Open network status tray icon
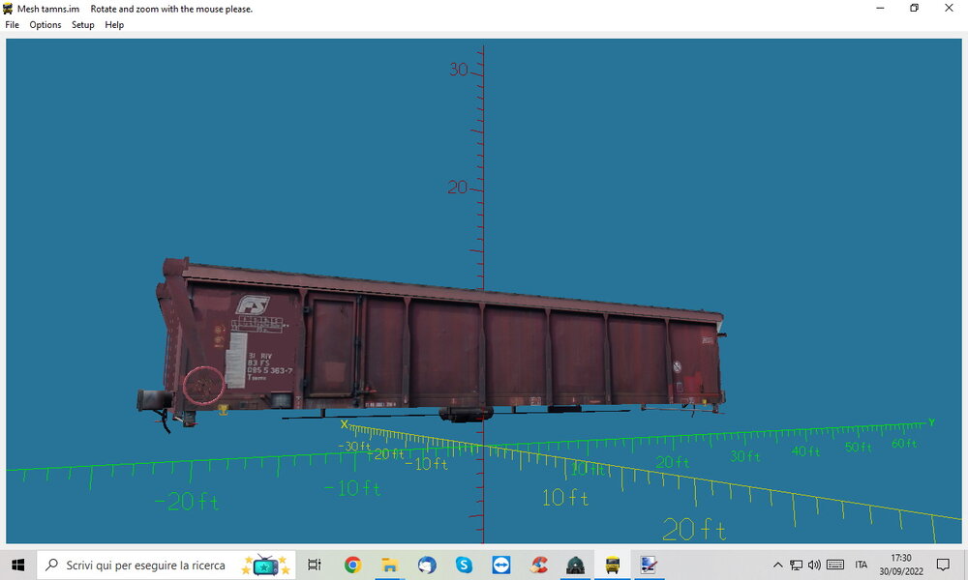Viewport: 968px width, 580px height. click(x=797, y=565)
